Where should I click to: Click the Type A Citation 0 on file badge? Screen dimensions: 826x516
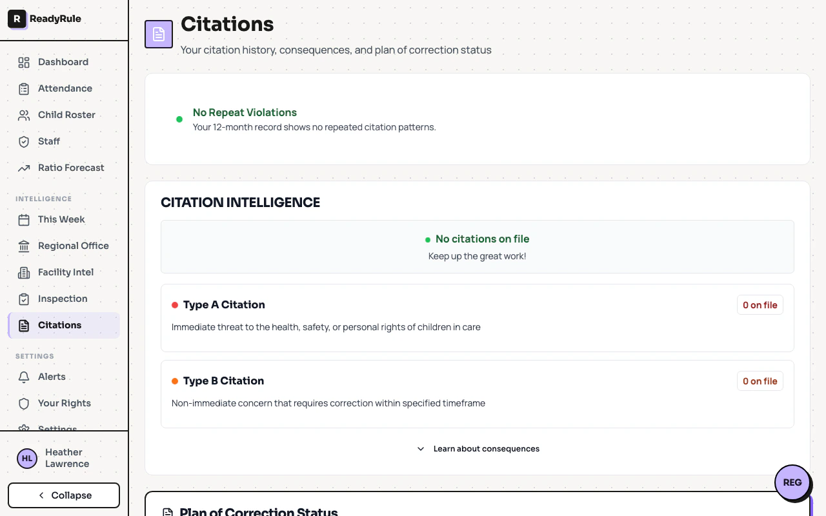(x=760, y=304)
